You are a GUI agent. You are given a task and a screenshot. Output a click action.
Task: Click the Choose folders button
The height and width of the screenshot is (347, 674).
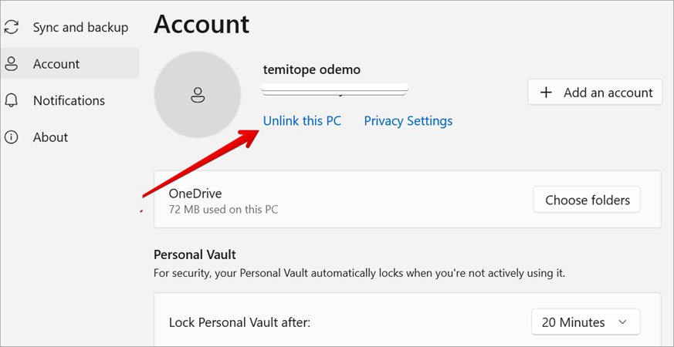[588, 200]
